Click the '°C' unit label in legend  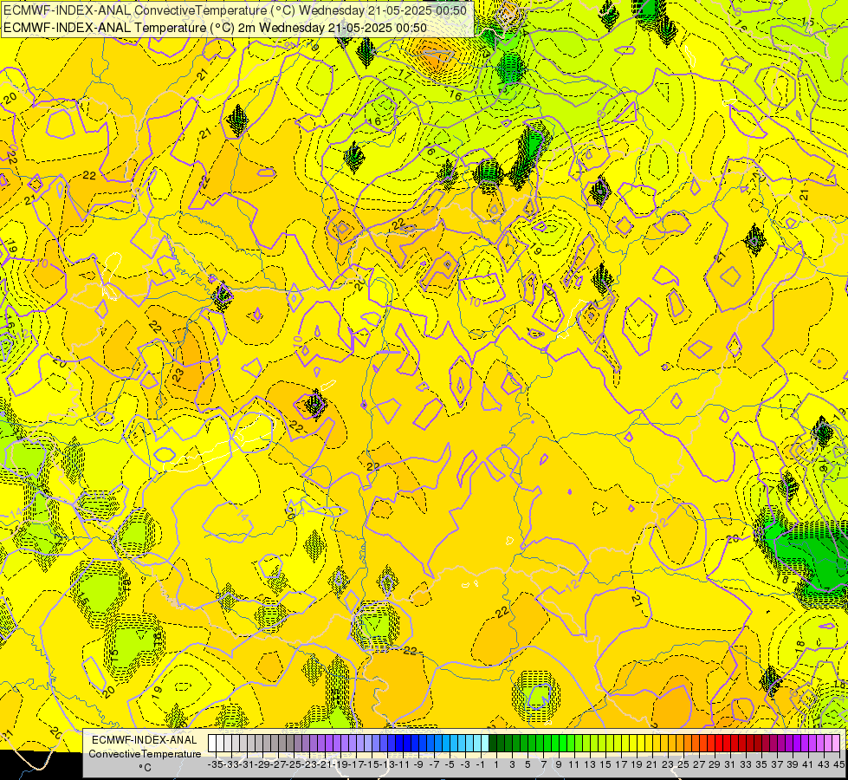(145, 768)
